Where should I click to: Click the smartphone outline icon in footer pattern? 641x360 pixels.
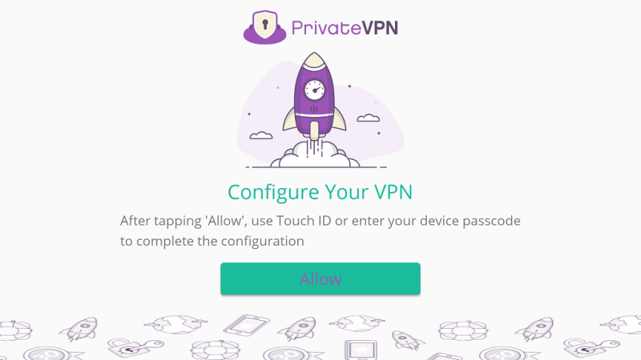[247, 325]
